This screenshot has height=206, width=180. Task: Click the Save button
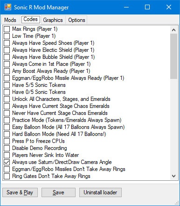(58, 192)
